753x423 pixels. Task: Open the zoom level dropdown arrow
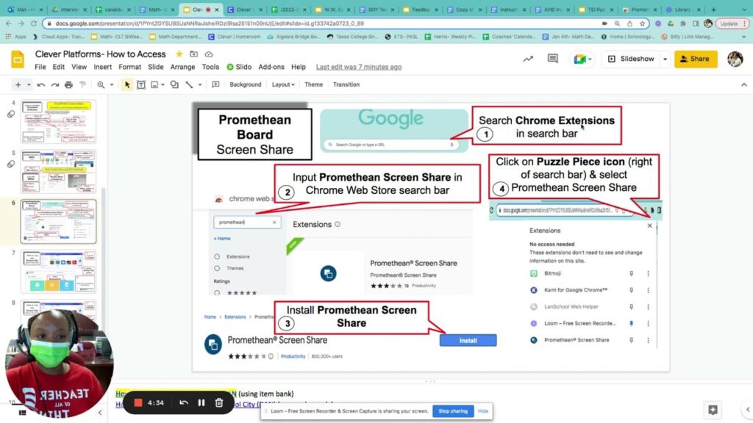coord(112,85)
